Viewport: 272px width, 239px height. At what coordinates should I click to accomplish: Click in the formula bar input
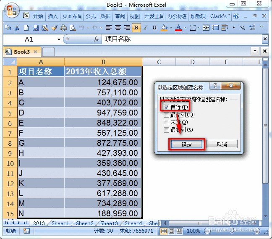click(182, 39)
